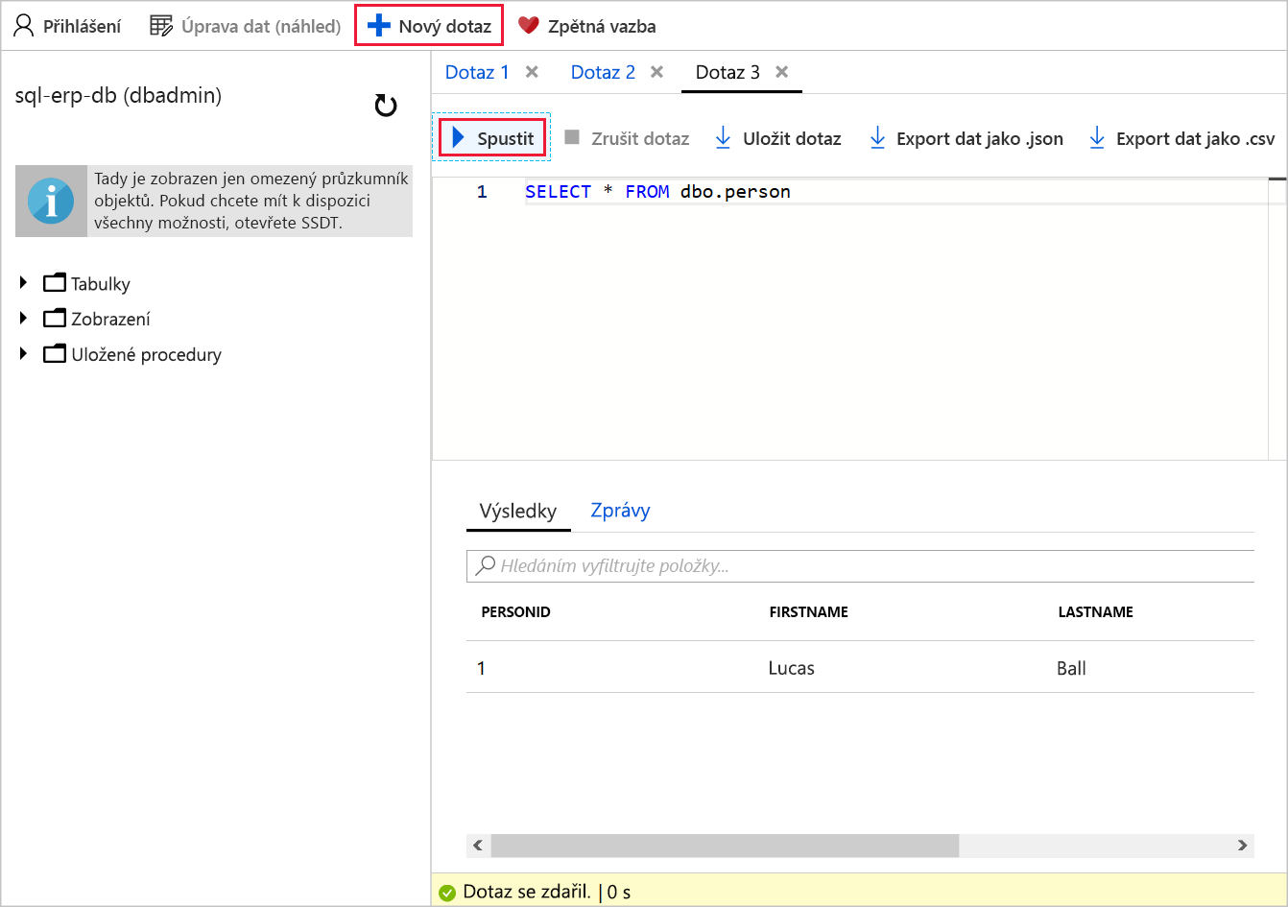
Task: Select the Dotaz 3 tab
Action: pos(727,72)
